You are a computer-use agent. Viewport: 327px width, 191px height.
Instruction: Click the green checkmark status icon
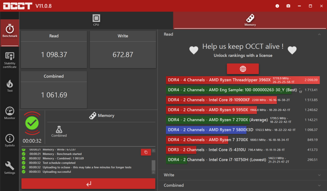[32, 123]
